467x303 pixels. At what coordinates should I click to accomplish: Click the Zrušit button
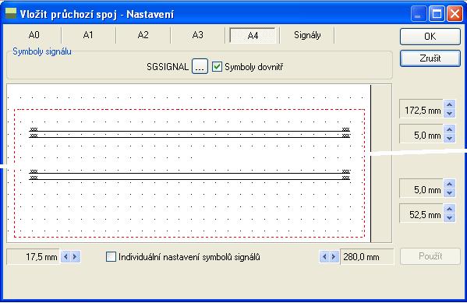[430, 58]
